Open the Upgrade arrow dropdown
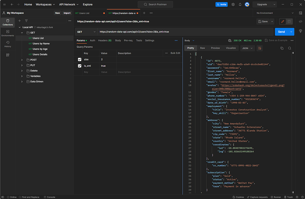Viewport: 305px width, 199px height. tap(274, 4)
